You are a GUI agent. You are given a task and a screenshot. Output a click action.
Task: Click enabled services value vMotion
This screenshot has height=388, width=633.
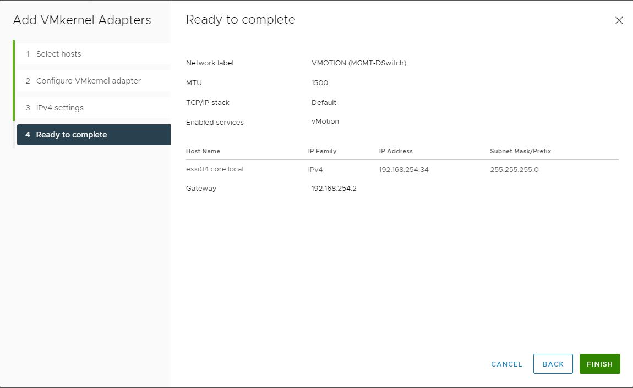tap(325, 121)
